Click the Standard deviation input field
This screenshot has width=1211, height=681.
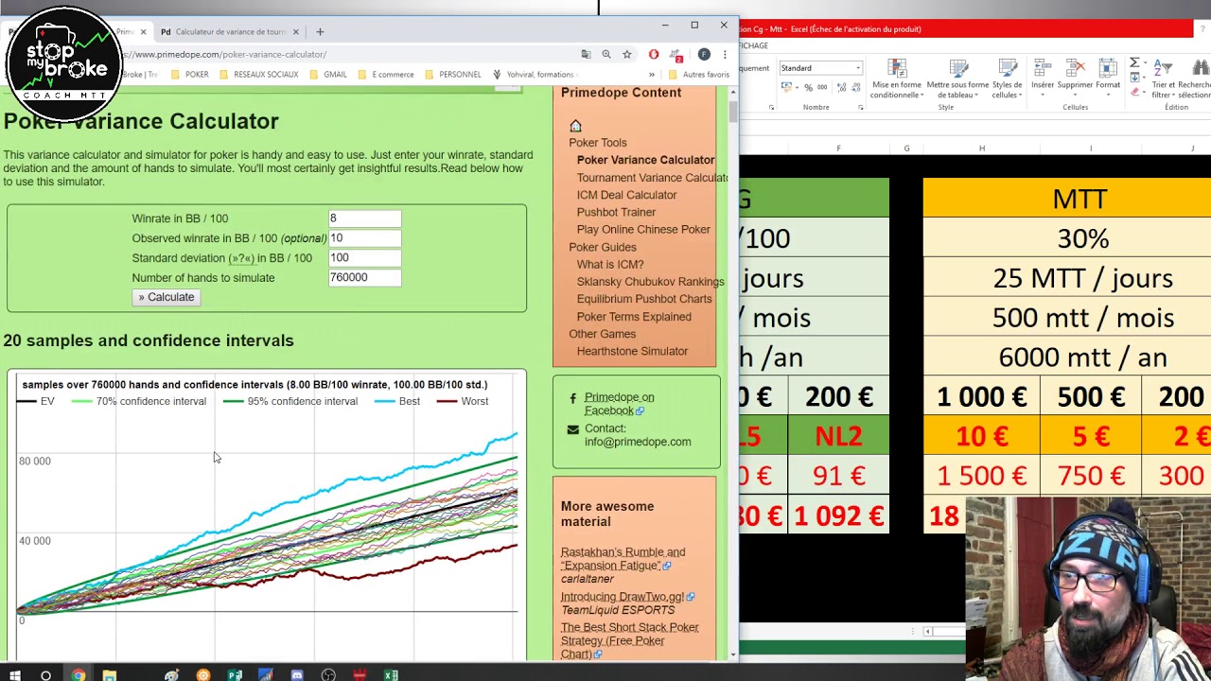[x=364, y=258]
